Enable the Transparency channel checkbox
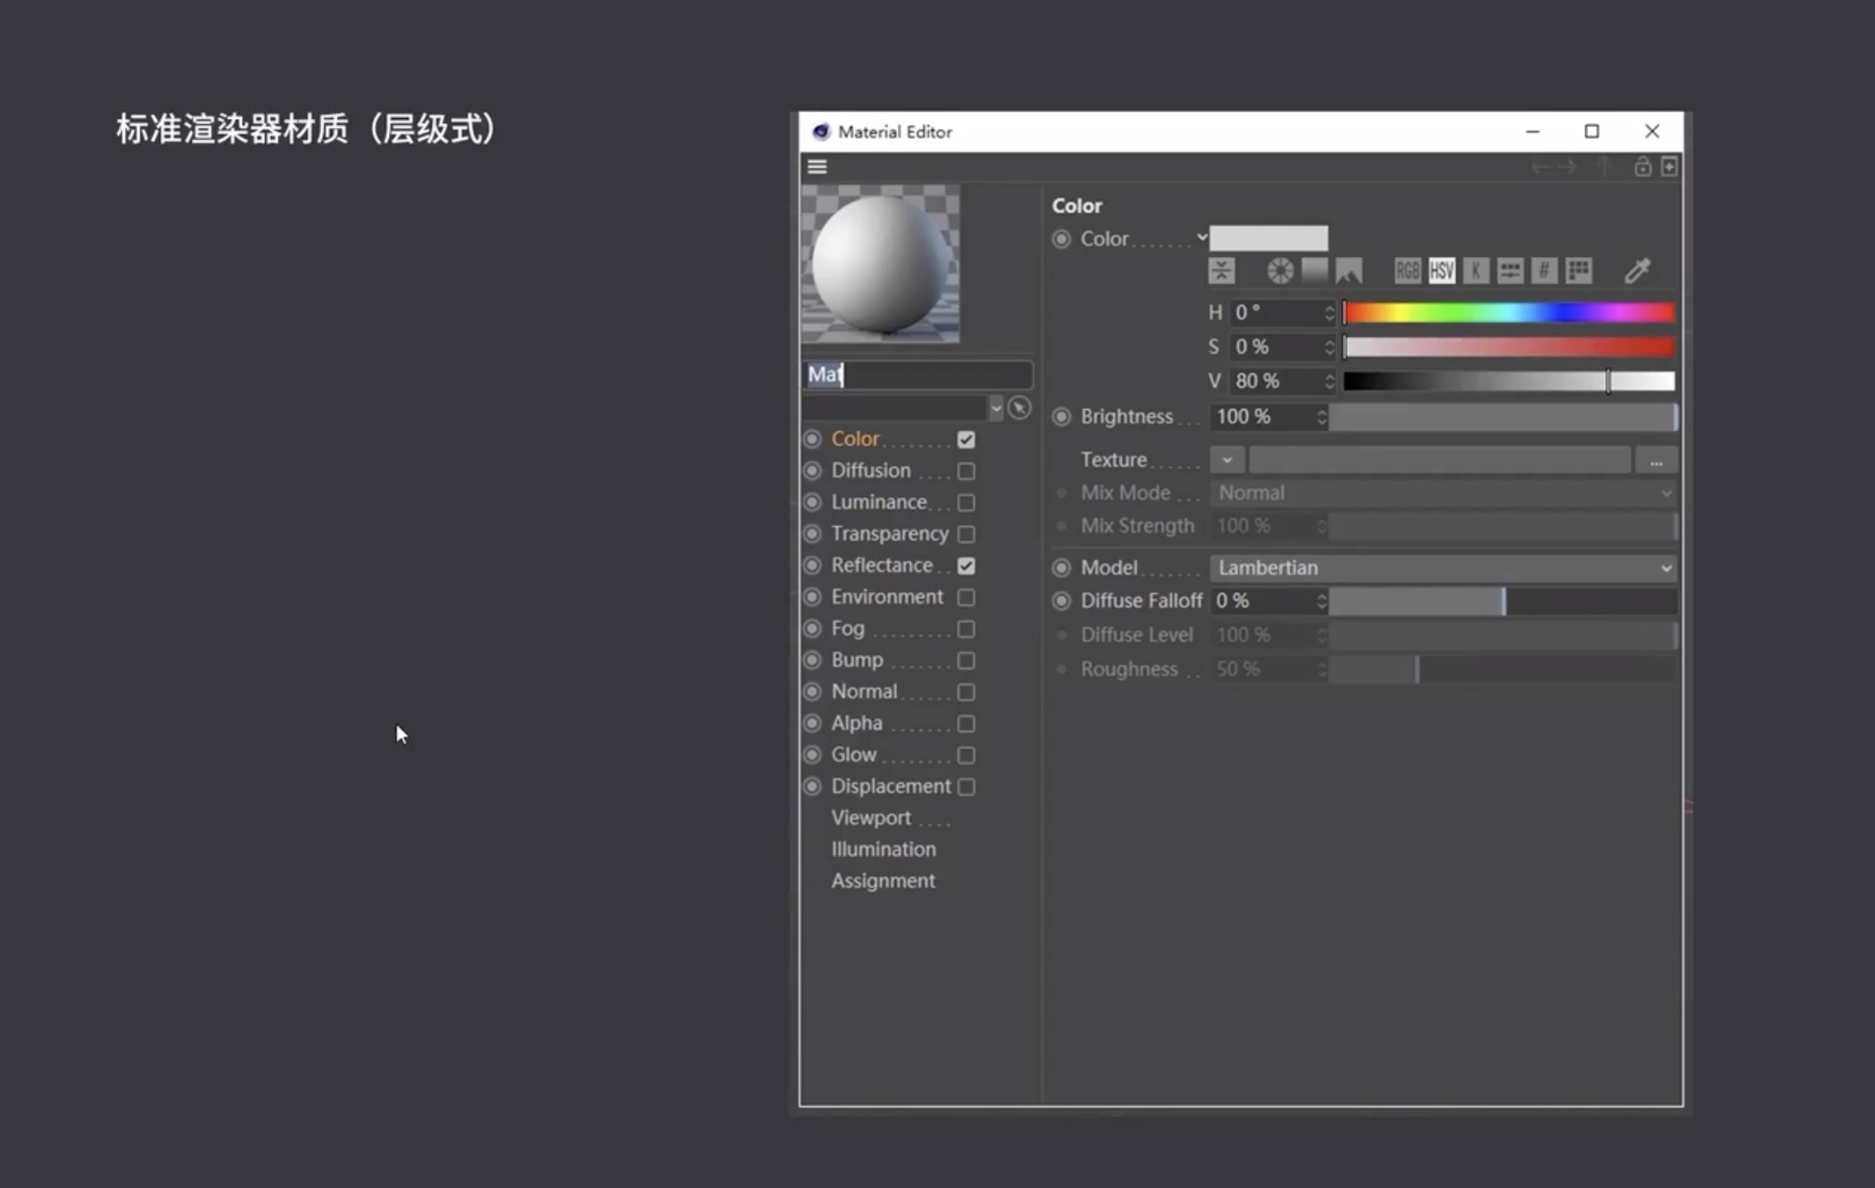The image size is (1875, 1188). (966, 535)
